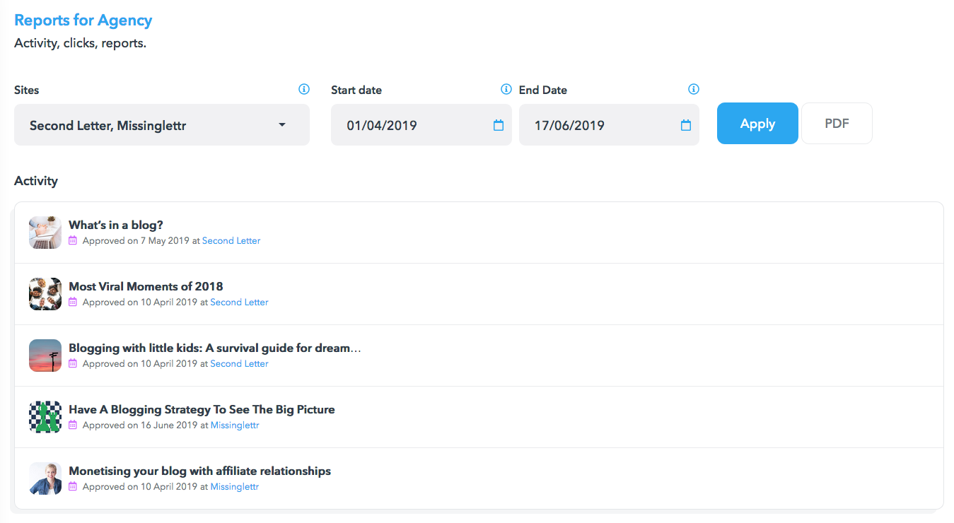The width and height of the screenshot is (954, 523).
Task: Click the chess thumbnail for Have A Blogging Strategy
Action: pyautogui.click(x=45, y=417)
